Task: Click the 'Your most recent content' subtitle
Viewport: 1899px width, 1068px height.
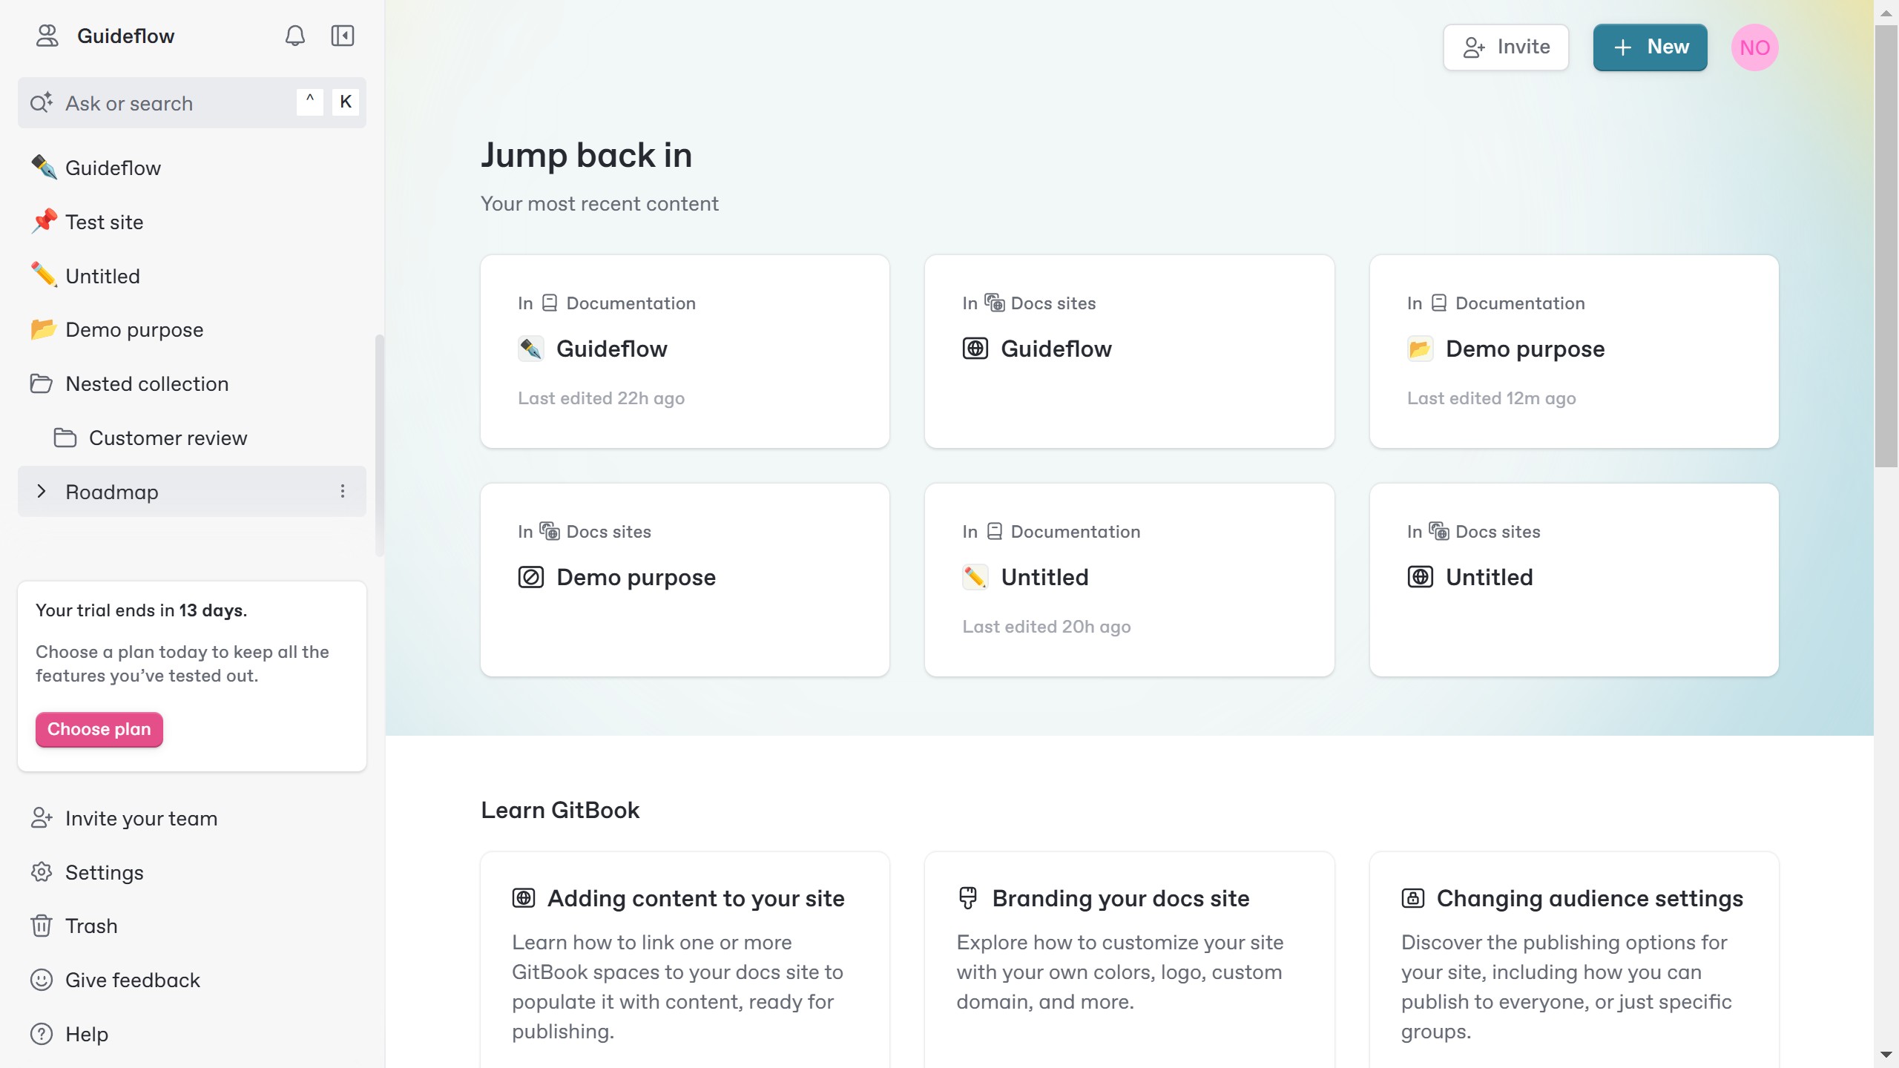Action: [599, 203]
